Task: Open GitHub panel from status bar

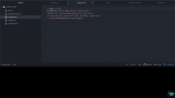Action: click(148, 65)
